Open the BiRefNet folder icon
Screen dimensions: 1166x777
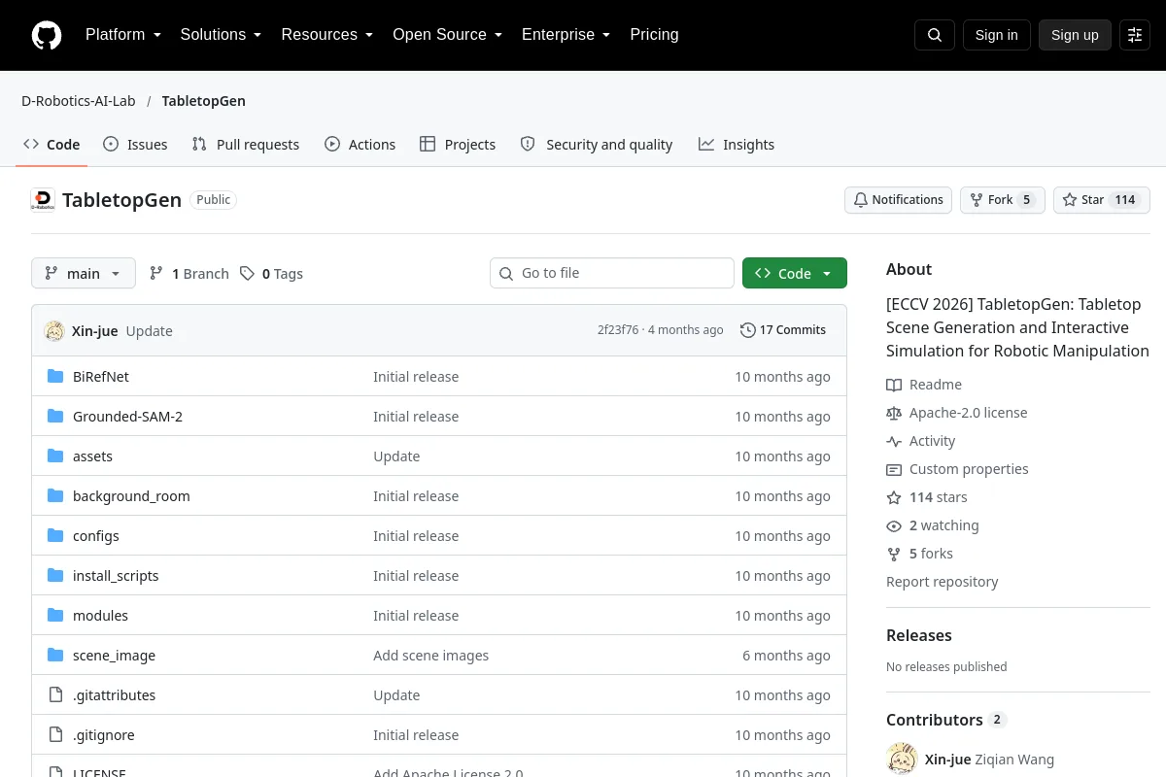(55, 377)
